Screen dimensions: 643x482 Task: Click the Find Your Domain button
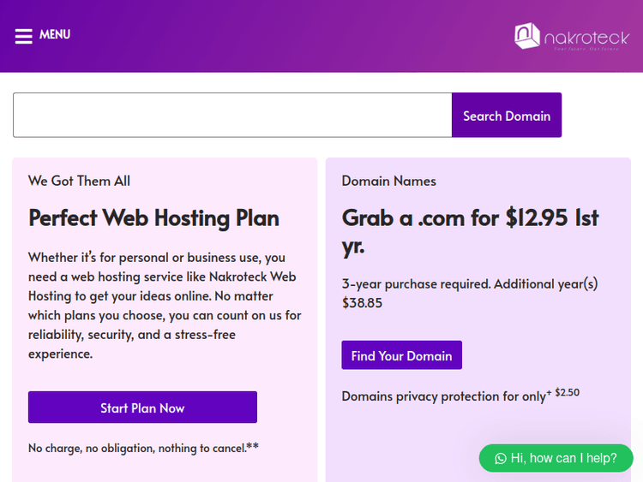point(401,355)
